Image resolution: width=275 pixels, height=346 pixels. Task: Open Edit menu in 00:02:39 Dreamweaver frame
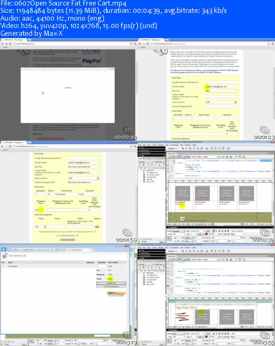(144, 145)
